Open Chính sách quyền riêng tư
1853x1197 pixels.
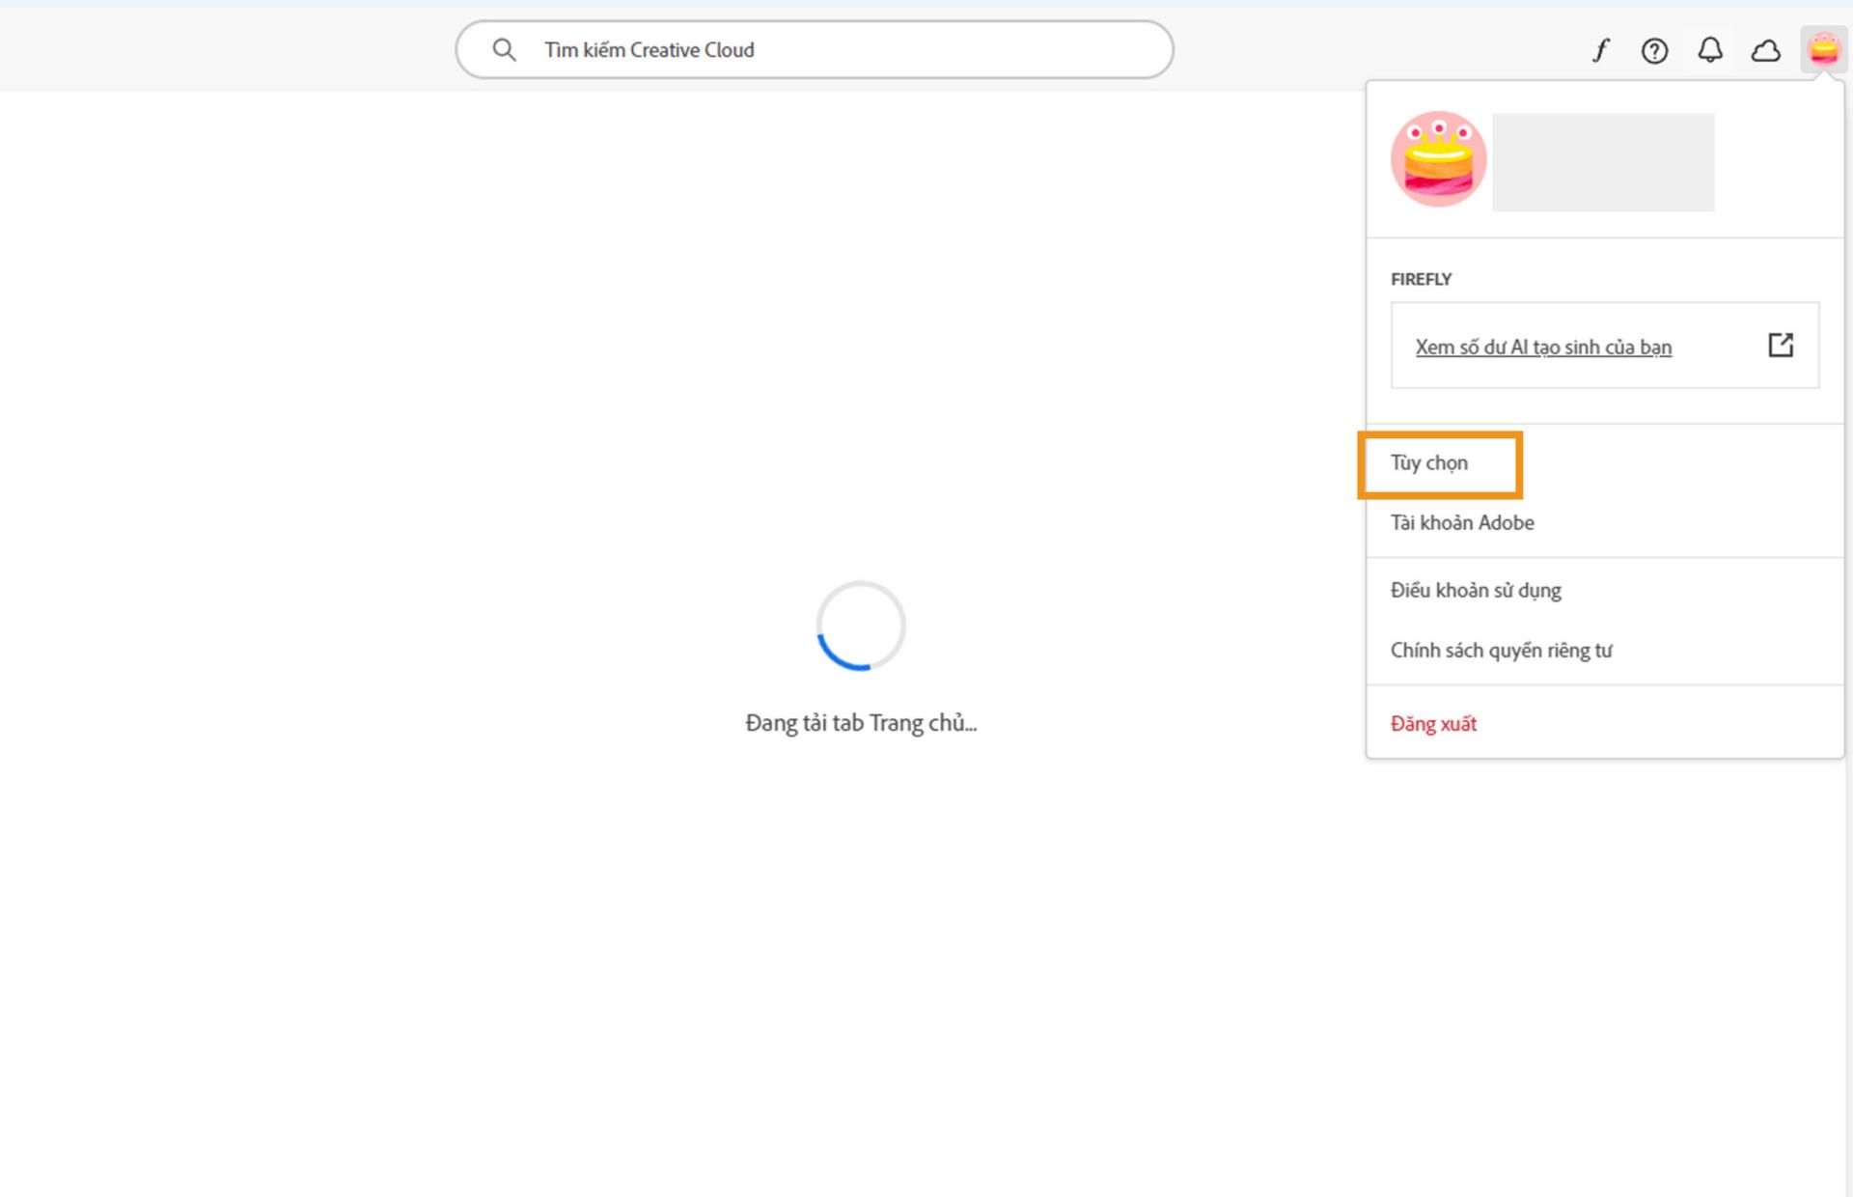(x=1500, y=651)
